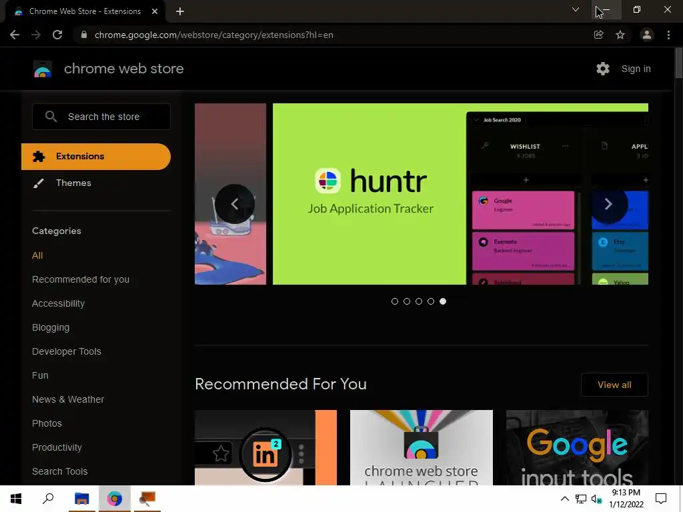Screen dimensions: 683x512
Task: Reload the Chrome Web Store page
Action: point(57,35)
